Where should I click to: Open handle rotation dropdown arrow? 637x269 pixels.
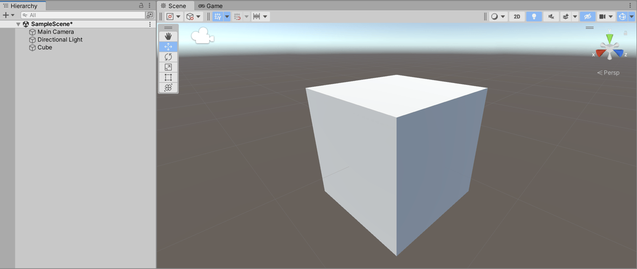pyautogui.click(x=199, y=16)
